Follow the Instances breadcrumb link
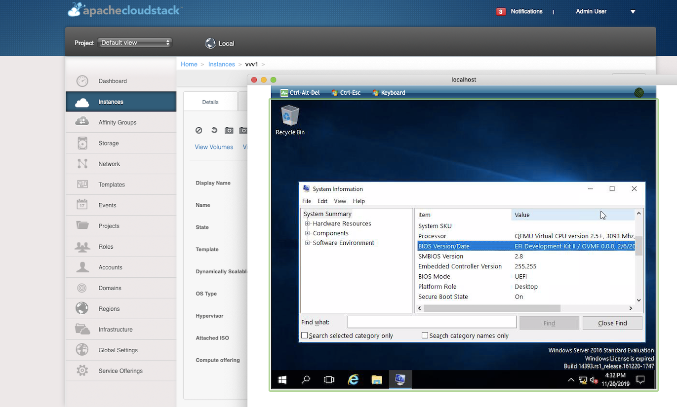Image resolution: width=677 pixels, height=407 pixels. click(x=222, y=64)
